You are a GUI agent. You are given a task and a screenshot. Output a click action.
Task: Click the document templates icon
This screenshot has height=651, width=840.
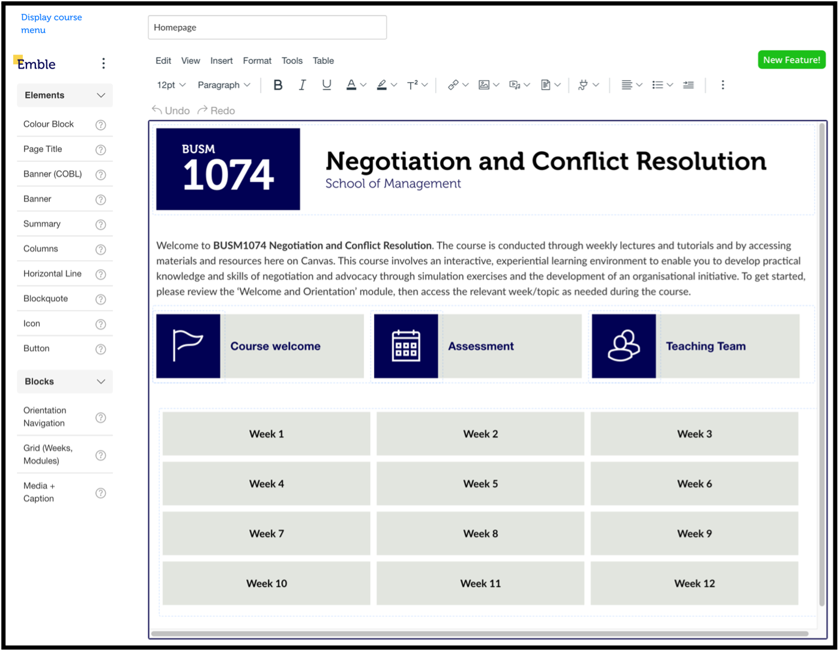[x=546, y=85]
